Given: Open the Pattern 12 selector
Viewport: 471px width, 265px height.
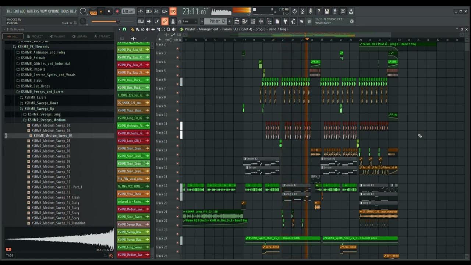Looking at the screenshot, I should [216, 21].
